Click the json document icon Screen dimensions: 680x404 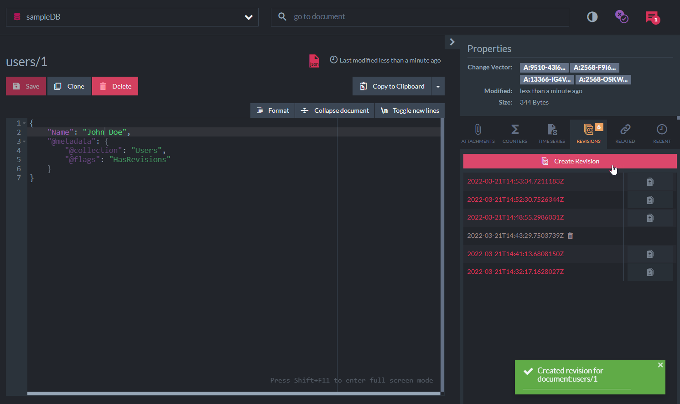tap(314, 61)
